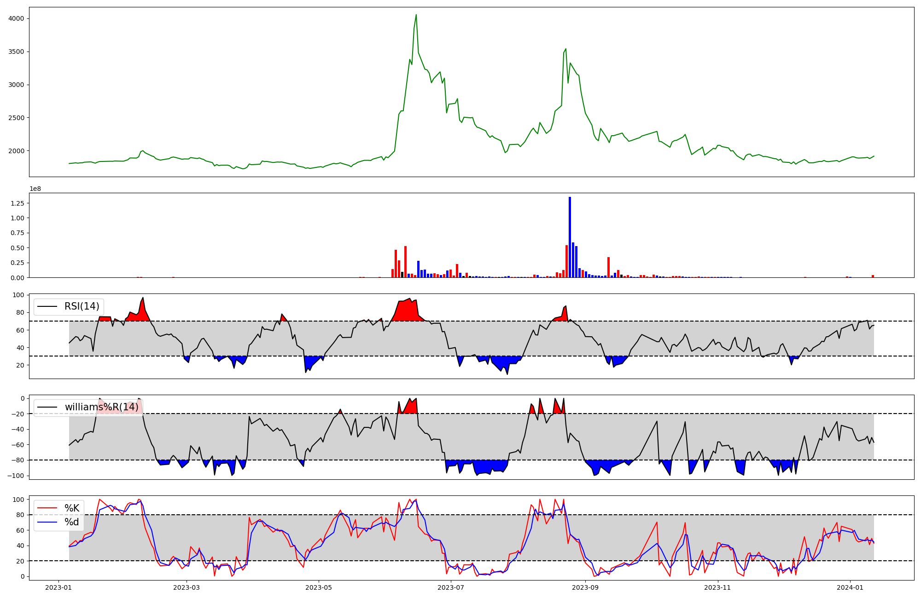This screenshot has height=598, width=921.
Task: Click the 2023-09 x-axis date label
Action: [585, 587]
